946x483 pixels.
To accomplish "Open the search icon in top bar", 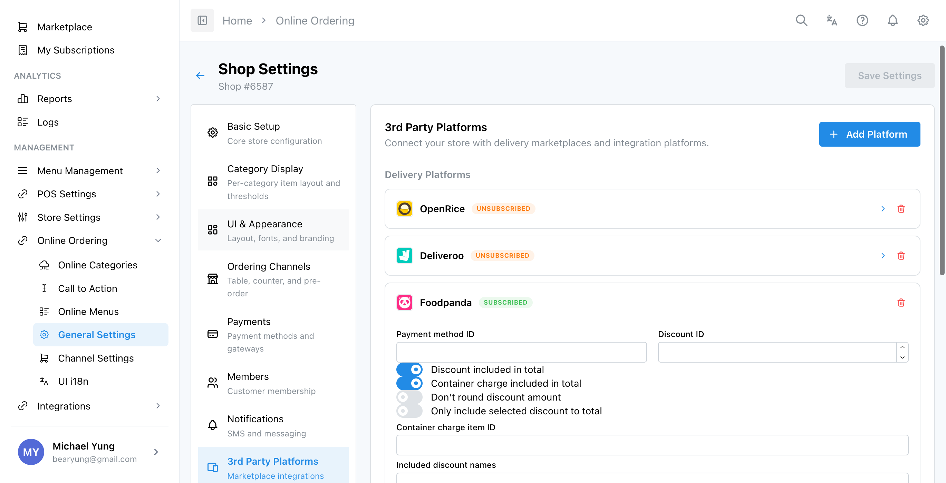I will pos(801,21).
